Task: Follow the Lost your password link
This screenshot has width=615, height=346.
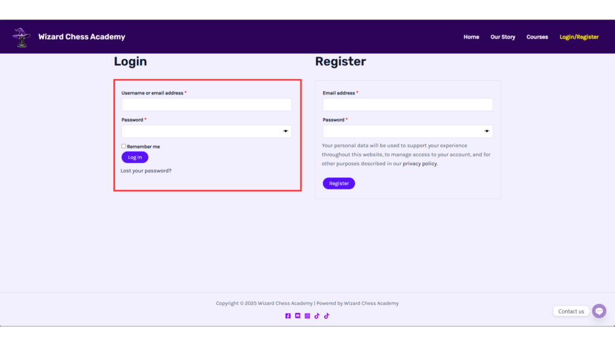Action: [146, 171]
